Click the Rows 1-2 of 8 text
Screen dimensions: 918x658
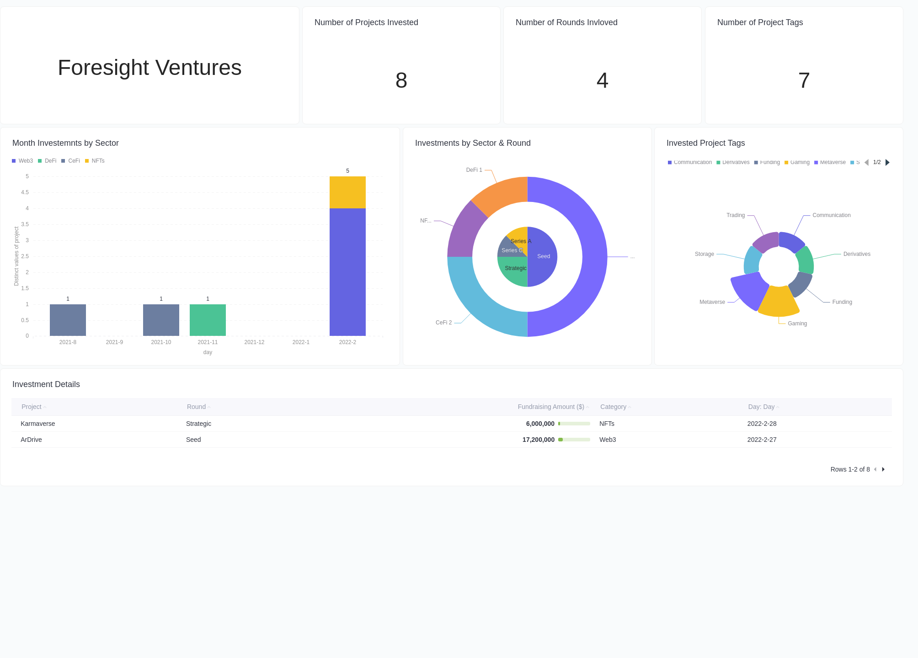coord(850,469)
